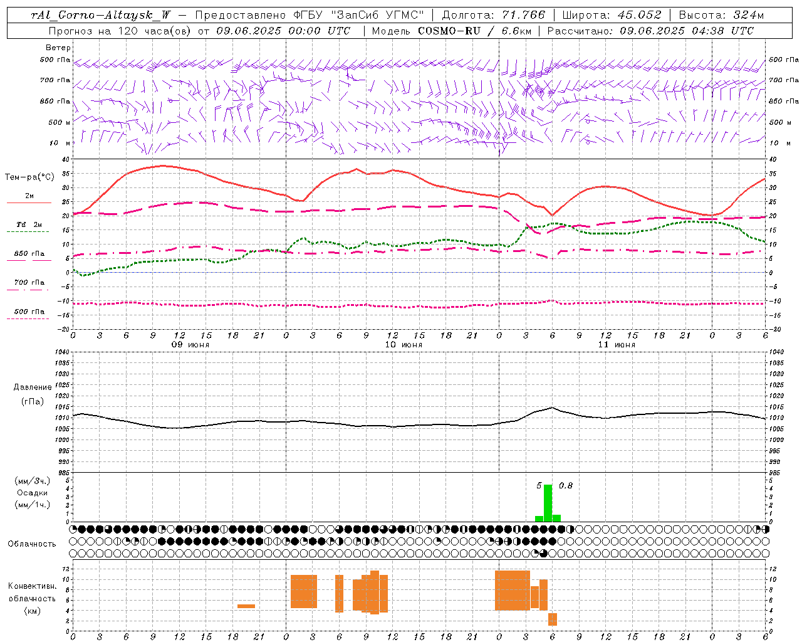
Task: Click the (мм/1ч.) precipitation unit label
Action: (x=33, y=505)
